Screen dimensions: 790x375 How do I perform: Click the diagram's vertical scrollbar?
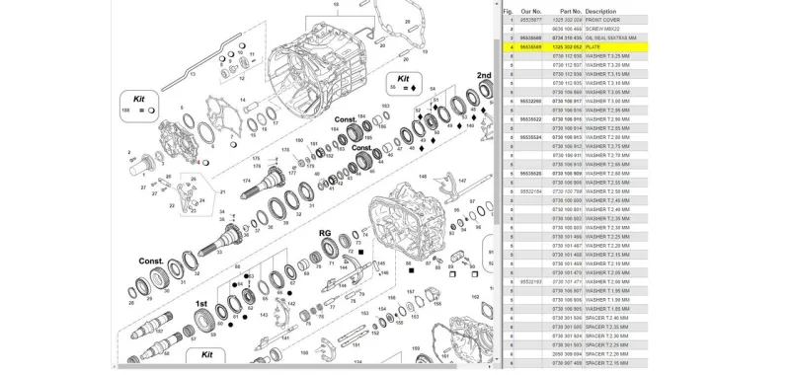click(x=497, y=132)
